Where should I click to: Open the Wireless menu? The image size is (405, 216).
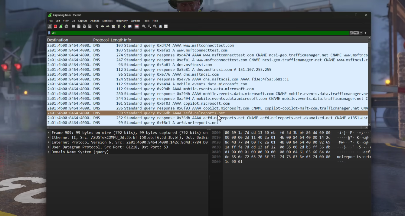135,21
